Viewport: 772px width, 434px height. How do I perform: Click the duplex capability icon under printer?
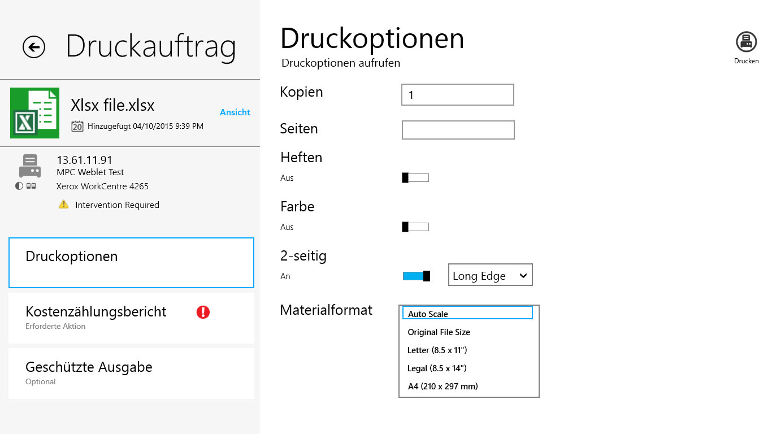[32, 186]
